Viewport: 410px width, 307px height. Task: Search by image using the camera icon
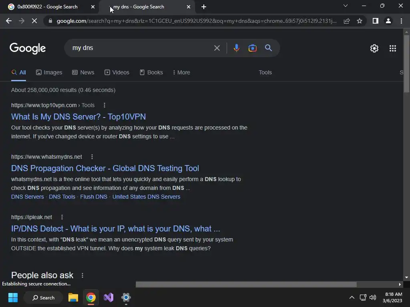[253, 48]
